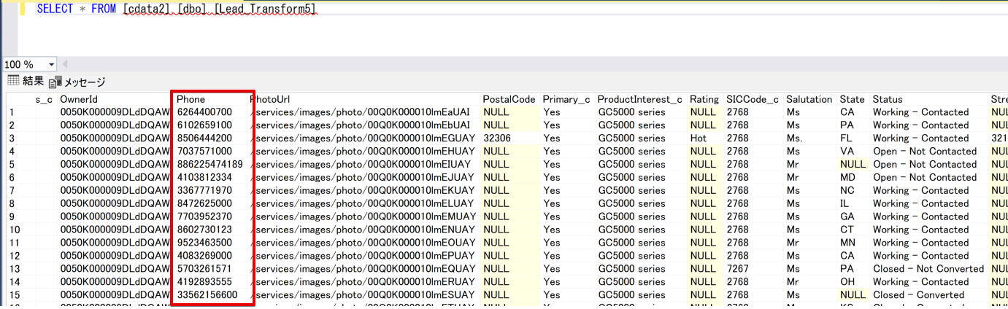Select the Phone column header
Image resolution: width=1008 pixels, height=309 pixels.
191,99
